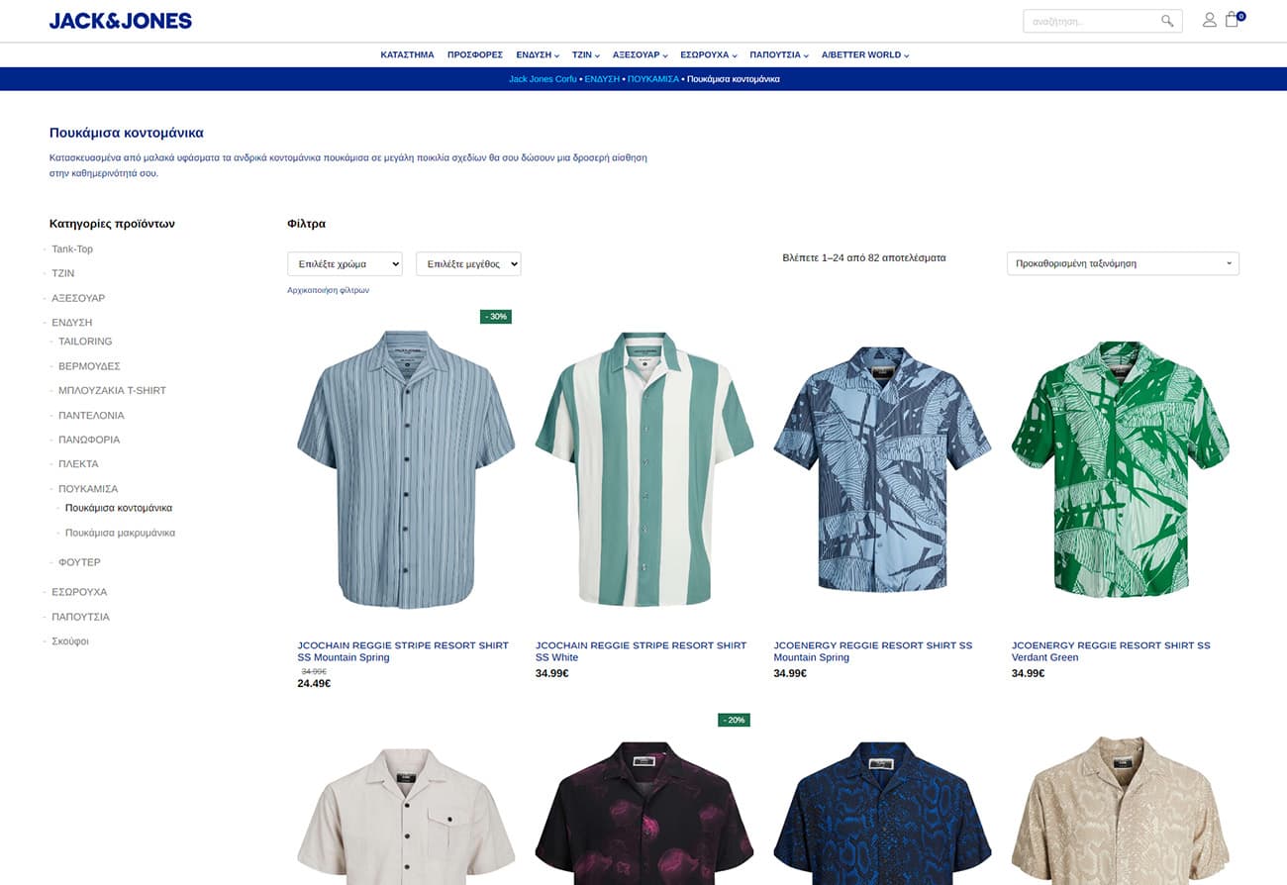The image size is (1287, 885).
Task: Expand the ΠΑΠΟΥΤΣΙΑ navigation menu
Action: tap(779, 55)
